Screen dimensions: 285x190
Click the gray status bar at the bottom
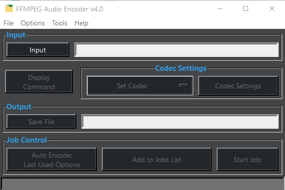pos(143,184)
